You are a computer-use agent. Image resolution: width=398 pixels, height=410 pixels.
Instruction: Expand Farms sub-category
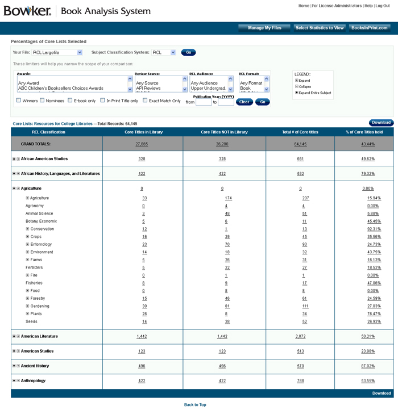point(27,260)
